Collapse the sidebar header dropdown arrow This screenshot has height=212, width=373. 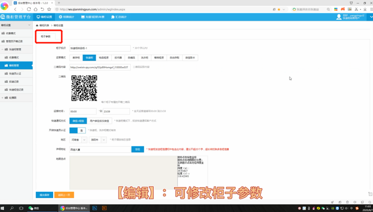(x=29, y=25)
